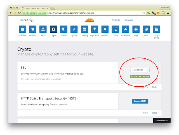Open the Chrome hamburger menu
The width and height of the screenshot is (179, 135).
[168, 13]
